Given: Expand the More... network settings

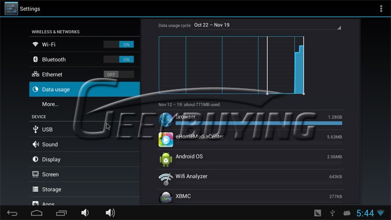Looking at the screenshot, I should click(85, 104).
